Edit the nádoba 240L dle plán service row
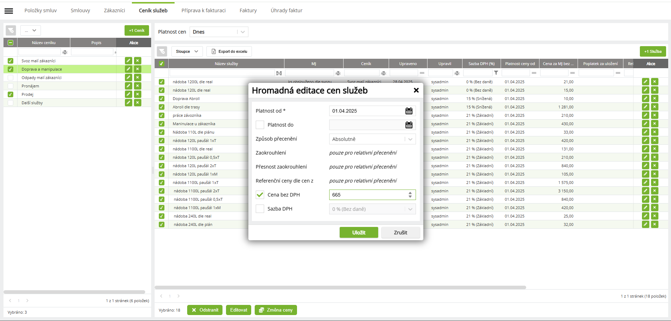 point(646,224)
